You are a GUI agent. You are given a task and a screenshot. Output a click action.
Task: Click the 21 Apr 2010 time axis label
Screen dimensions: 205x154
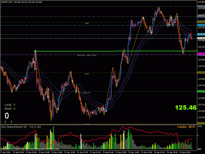click(5, 152)
